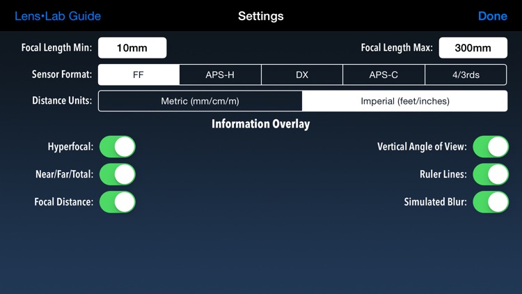
Task: Click the Information Overlay heading
Action: click(261, 124)
